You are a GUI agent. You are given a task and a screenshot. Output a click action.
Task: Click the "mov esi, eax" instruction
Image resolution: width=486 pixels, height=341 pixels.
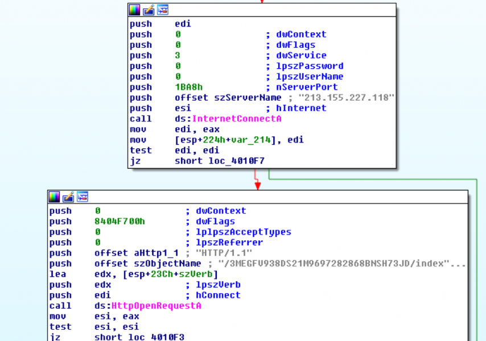pyautogui.click(x=94, y=316)
